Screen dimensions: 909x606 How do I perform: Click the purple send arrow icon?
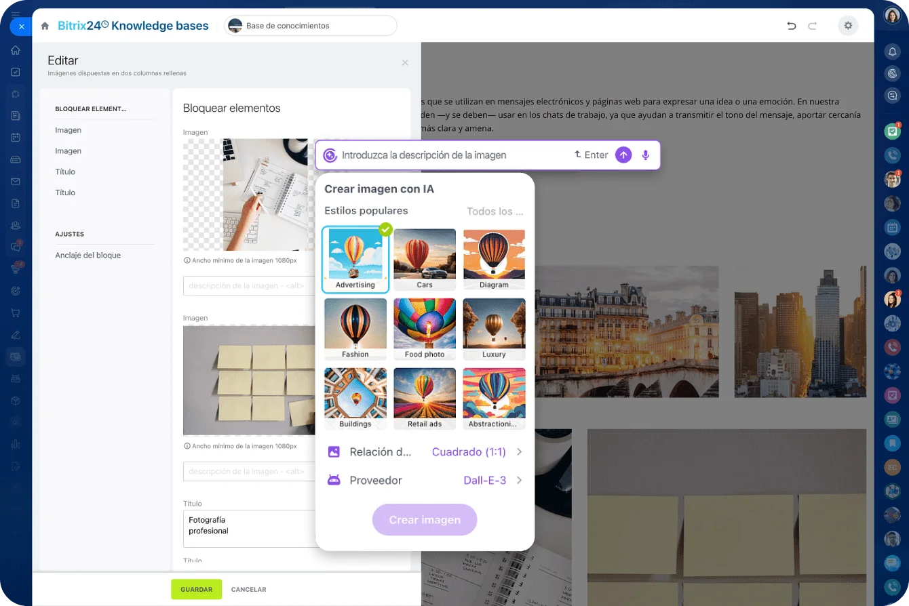coord(623,155)
